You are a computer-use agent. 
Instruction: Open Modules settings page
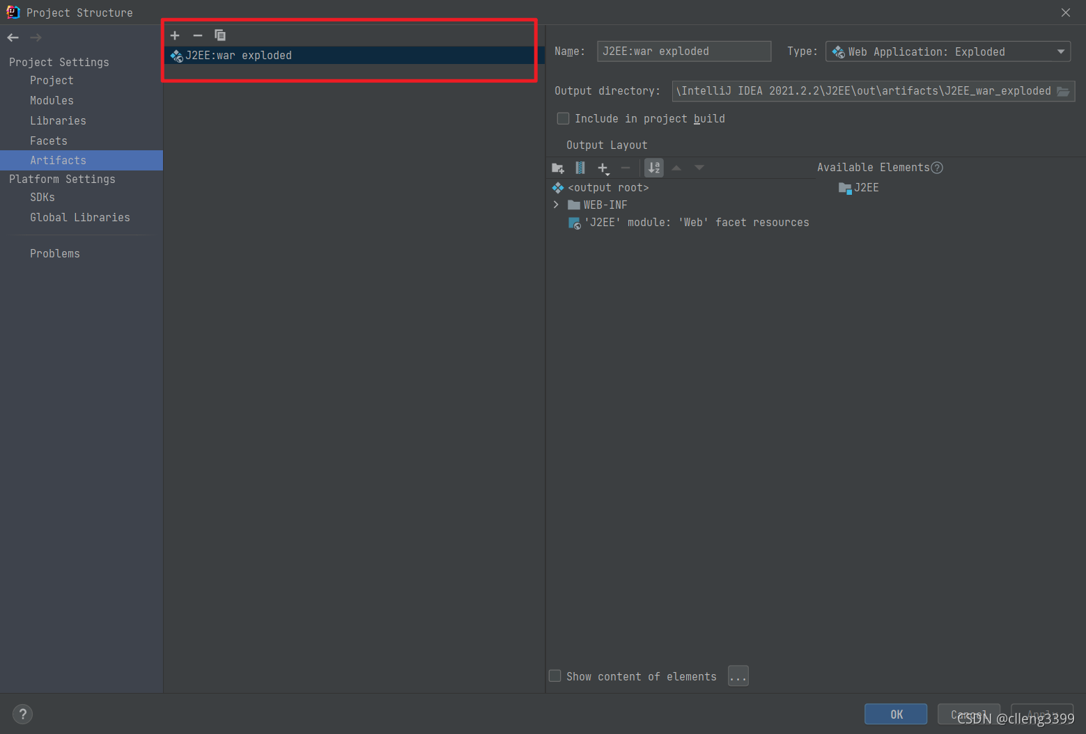click(52, 101)
